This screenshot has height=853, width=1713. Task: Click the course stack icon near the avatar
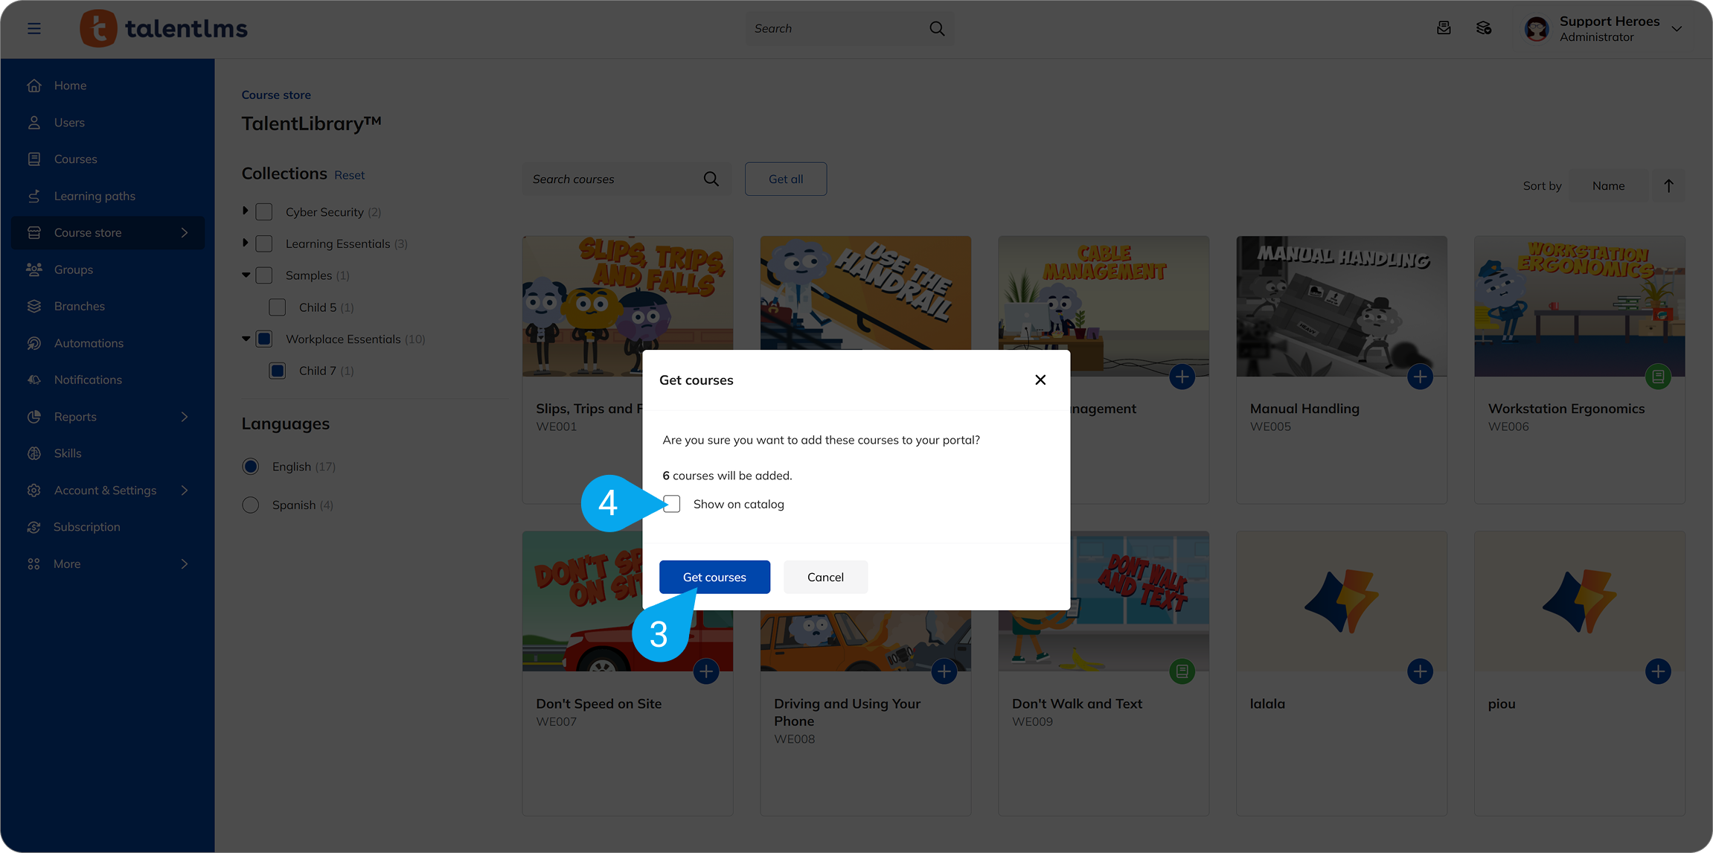point(1484,28)
